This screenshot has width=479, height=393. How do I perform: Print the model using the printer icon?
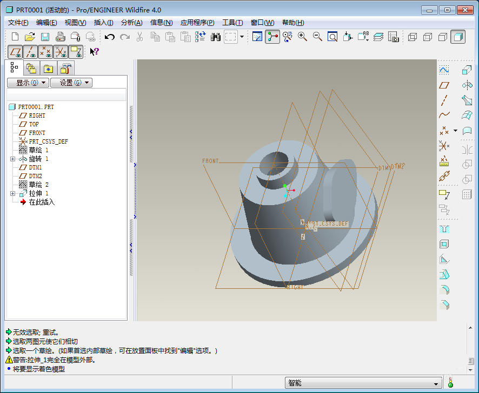point(60,37)
